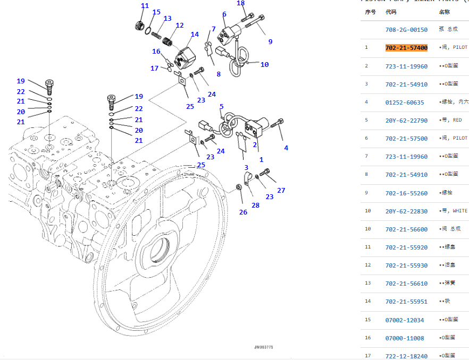Select callout number 13 on diagram
Screen dimensions: 469x360
(167, 19)
